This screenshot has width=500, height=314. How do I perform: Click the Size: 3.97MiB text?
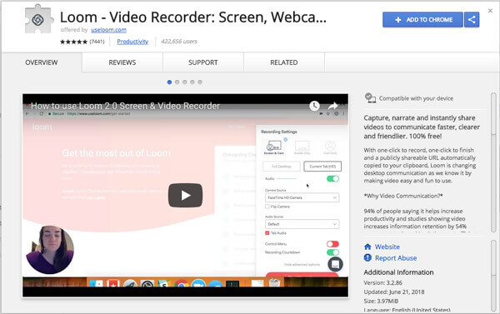[x=381, y=301]
